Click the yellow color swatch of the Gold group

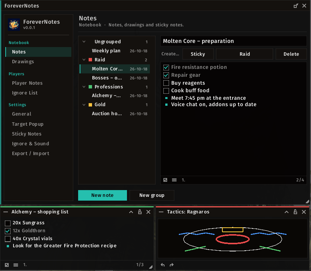click(90, 105)
